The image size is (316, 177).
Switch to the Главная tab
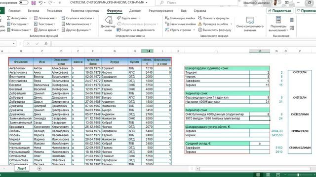click(x=14, y=11)
